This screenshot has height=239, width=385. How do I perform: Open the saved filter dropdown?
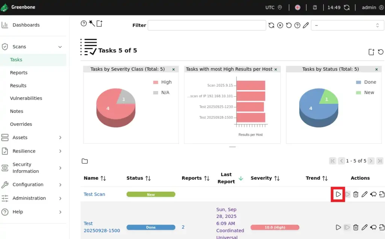point(347,25)
